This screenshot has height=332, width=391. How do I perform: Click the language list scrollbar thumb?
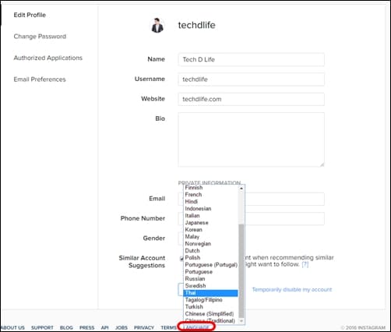[241, 270]
